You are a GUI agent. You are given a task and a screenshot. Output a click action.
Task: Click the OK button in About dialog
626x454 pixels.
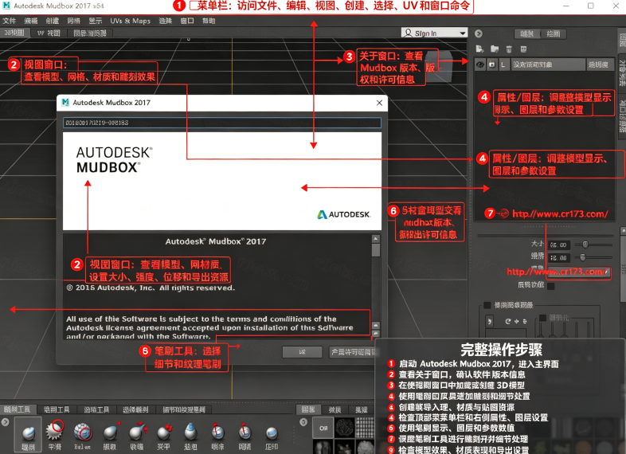coord(302,352)
